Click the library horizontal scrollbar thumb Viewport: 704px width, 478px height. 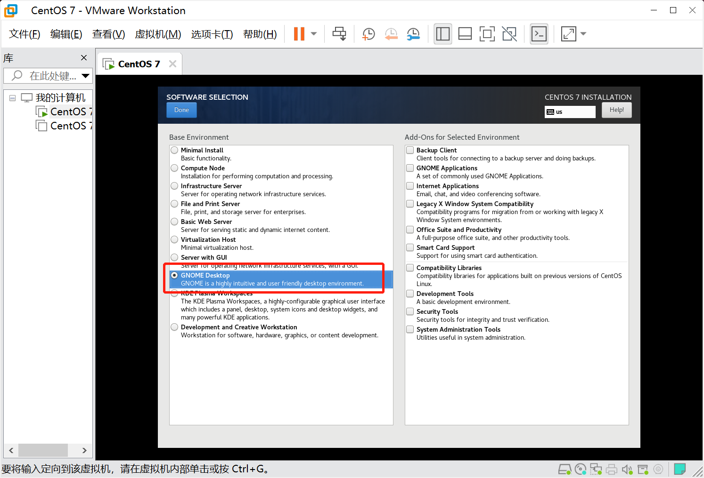coord(43,450)
